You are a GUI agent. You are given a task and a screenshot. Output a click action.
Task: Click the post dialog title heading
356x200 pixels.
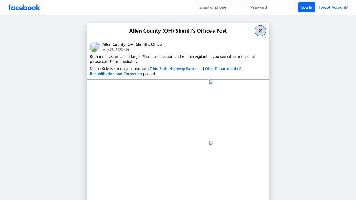(178, 31)
